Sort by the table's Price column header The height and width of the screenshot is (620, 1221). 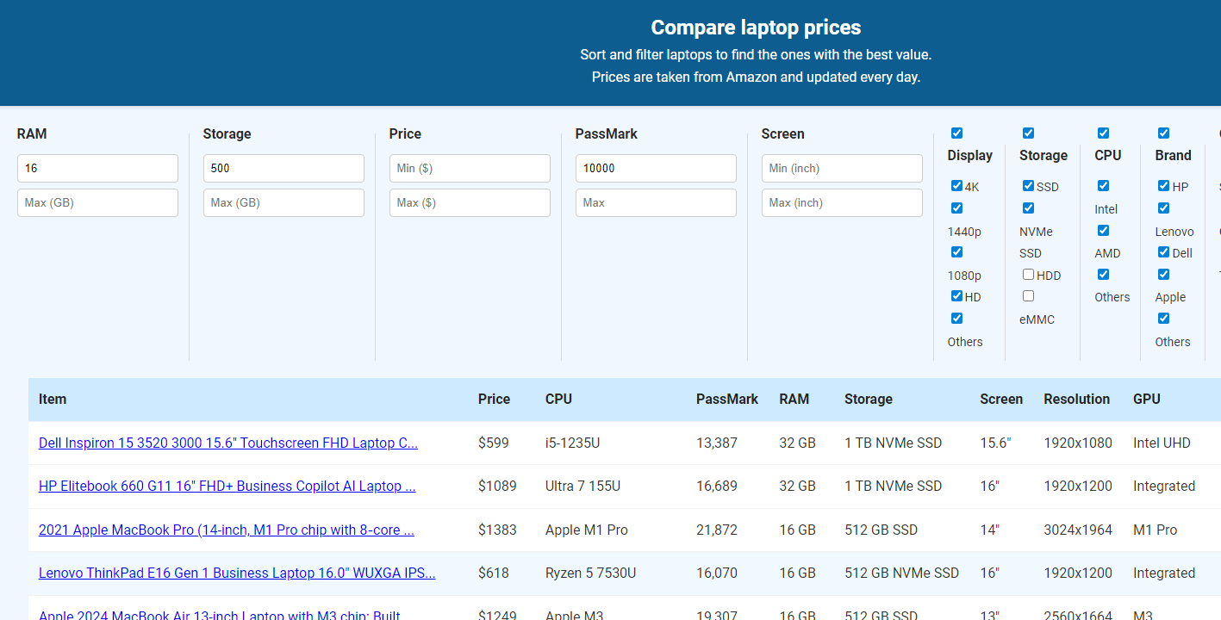pyautogui.click(x=494, y=399)
